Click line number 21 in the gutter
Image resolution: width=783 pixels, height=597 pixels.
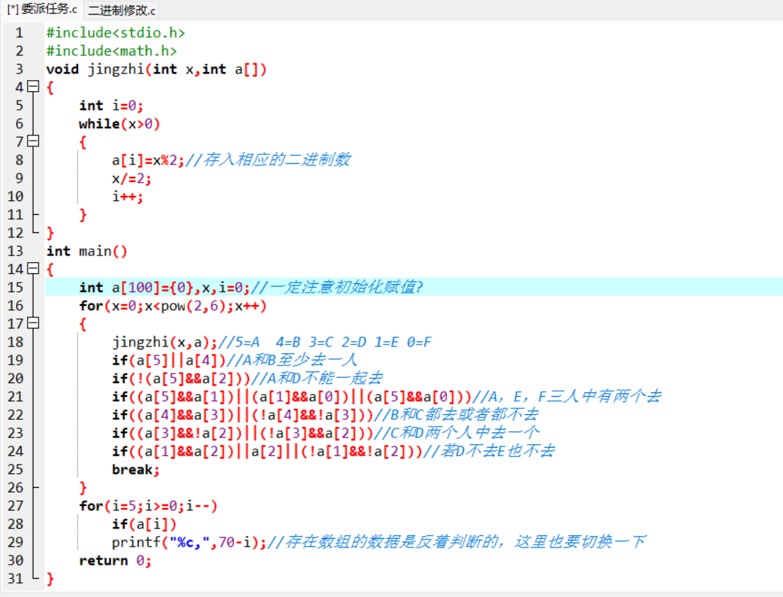click(x=15, y=397)
